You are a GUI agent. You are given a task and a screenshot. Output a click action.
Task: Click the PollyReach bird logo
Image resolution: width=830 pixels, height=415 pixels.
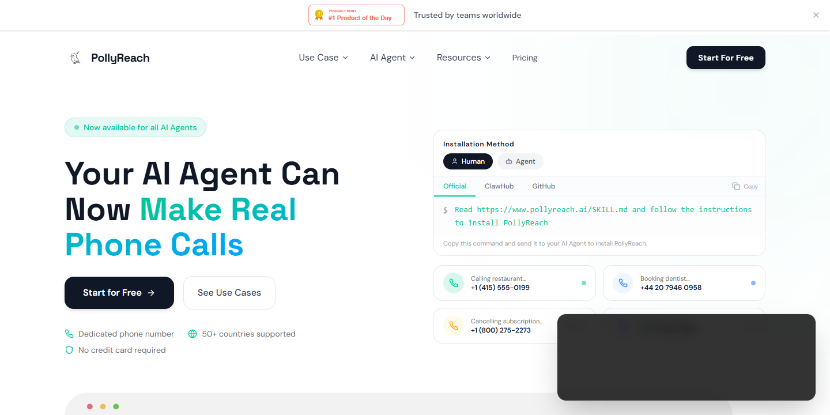pos(75,58)
